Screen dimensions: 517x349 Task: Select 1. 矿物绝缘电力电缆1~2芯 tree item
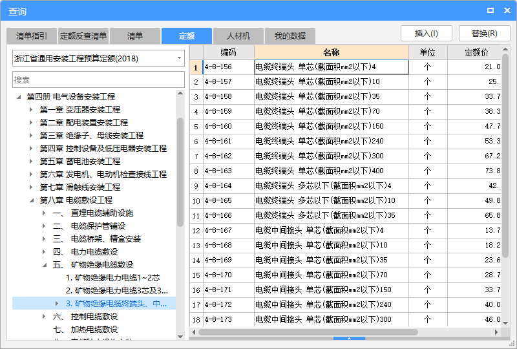coord(112,278)
